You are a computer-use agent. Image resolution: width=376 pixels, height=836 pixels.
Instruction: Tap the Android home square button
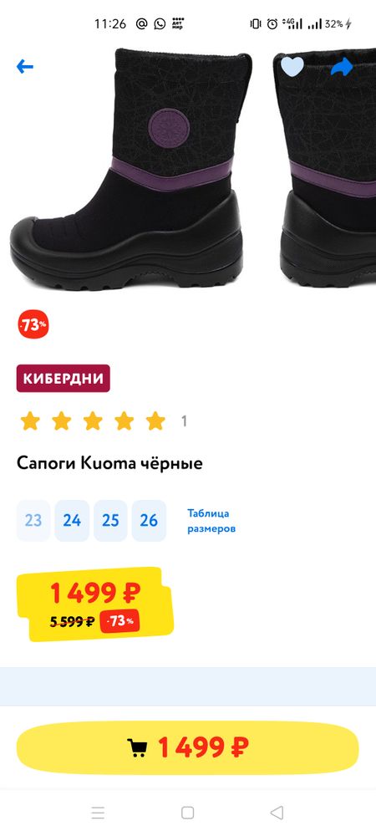pyautogui.click(x=187, y=813)
